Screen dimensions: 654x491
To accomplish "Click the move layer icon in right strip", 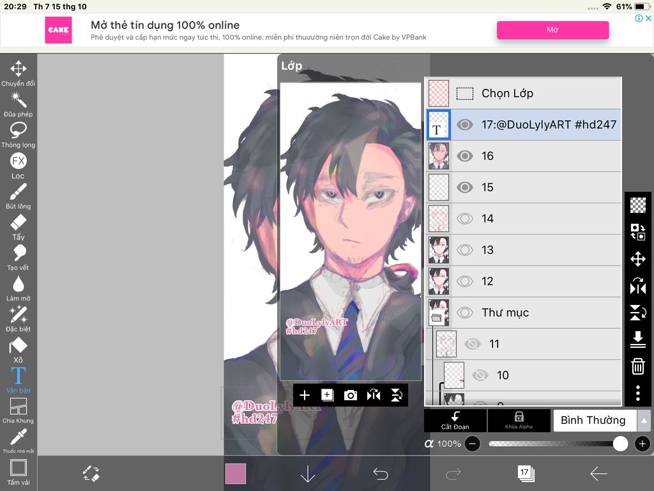I will click(638, 259).
